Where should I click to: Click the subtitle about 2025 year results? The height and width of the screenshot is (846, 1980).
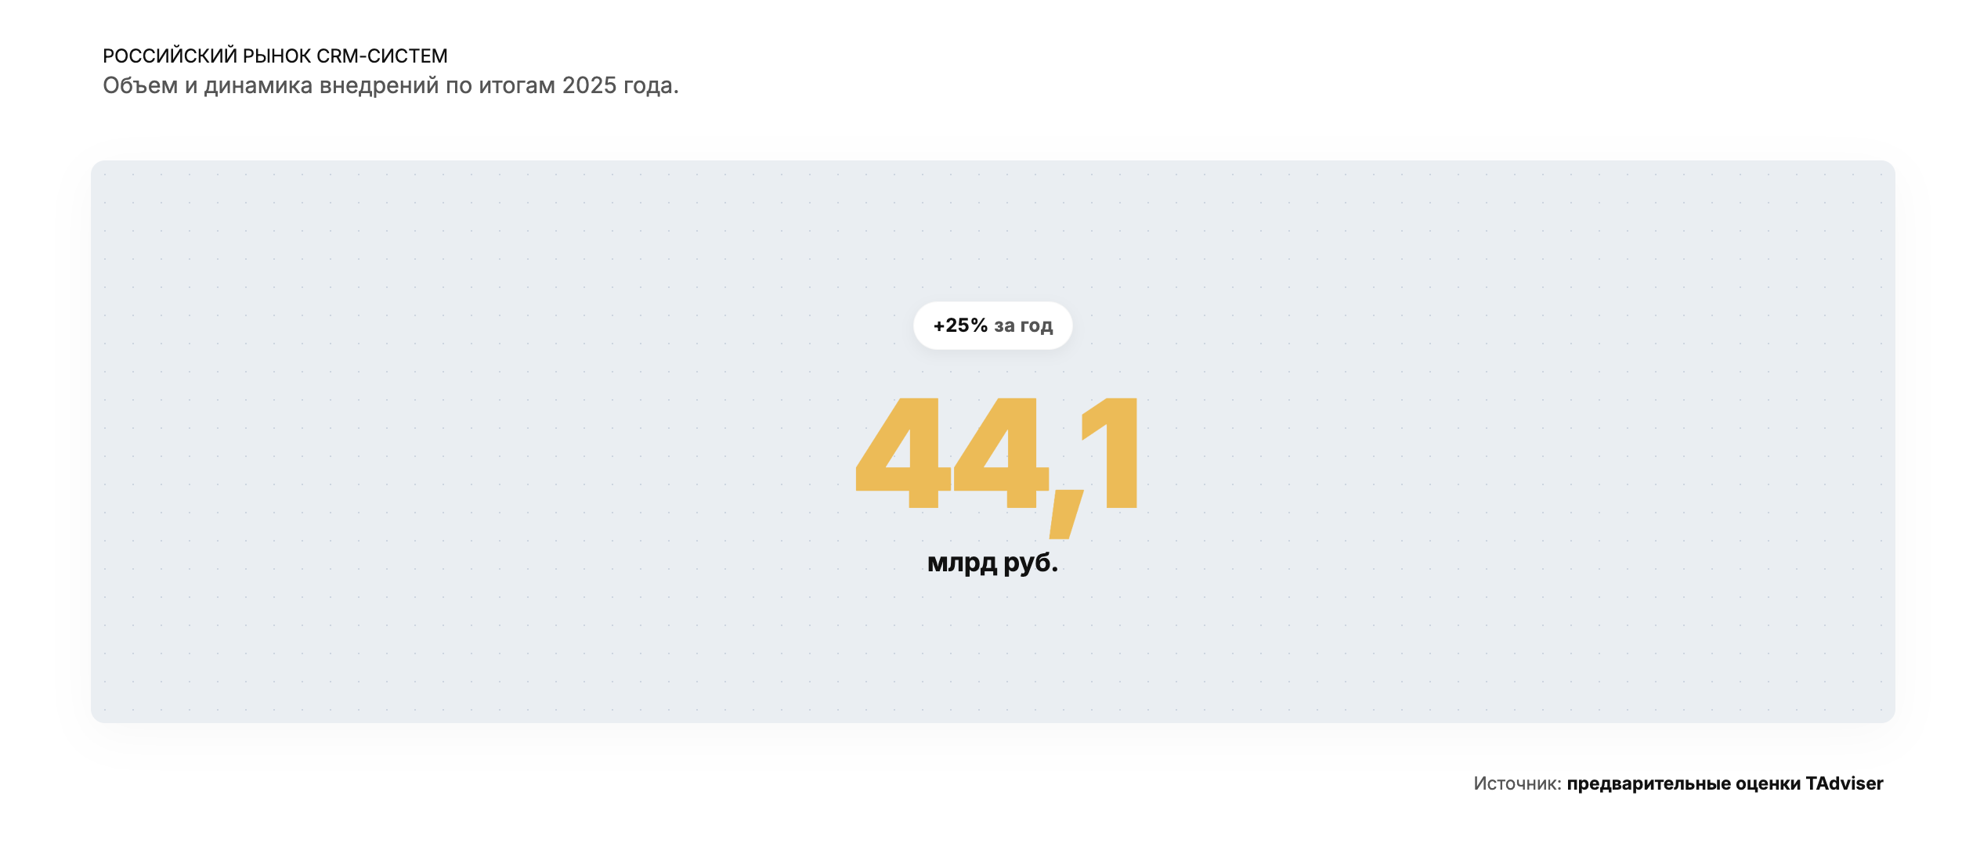click(x=390, y=85)
